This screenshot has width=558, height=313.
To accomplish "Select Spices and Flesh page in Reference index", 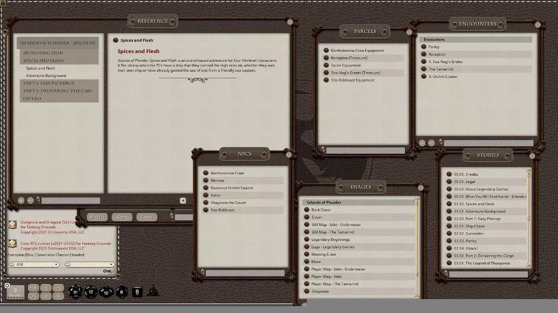I will [x=41, y=68].
